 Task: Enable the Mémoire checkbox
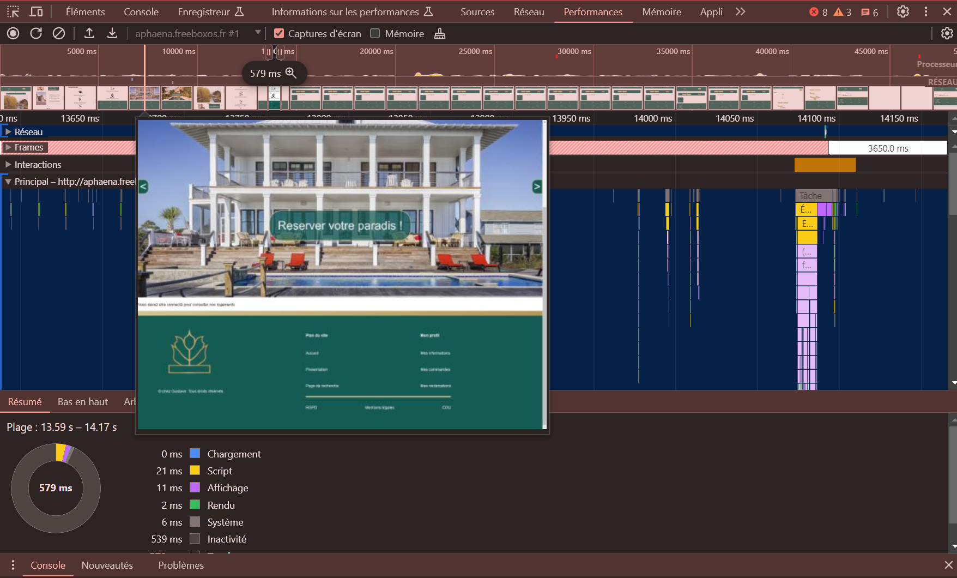375,34
